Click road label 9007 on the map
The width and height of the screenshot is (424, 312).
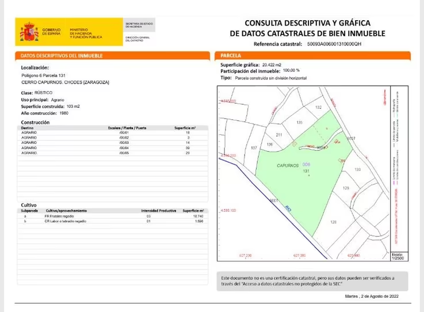[x=352, y=139]
